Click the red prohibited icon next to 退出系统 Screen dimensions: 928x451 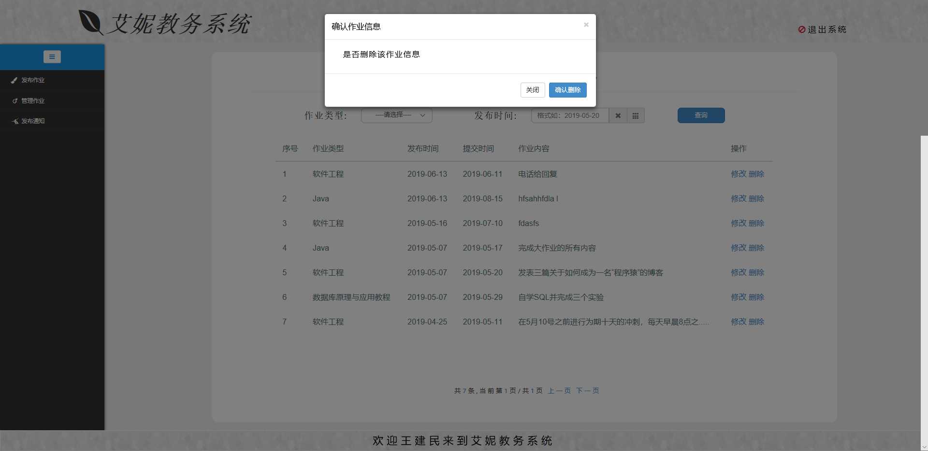(802, 29)
